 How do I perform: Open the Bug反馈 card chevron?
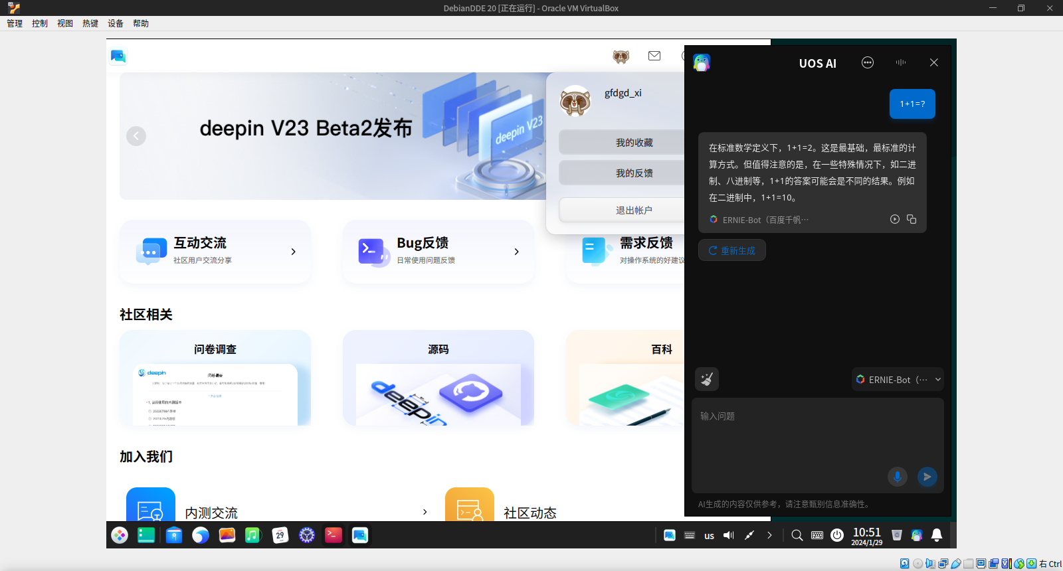coord(516,252)
